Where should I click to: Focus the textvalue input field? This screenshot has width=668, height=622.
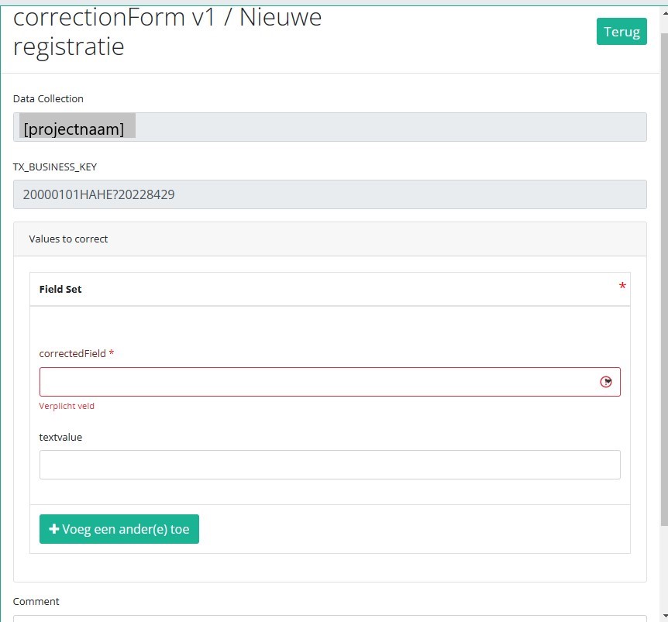click(329, 465)
